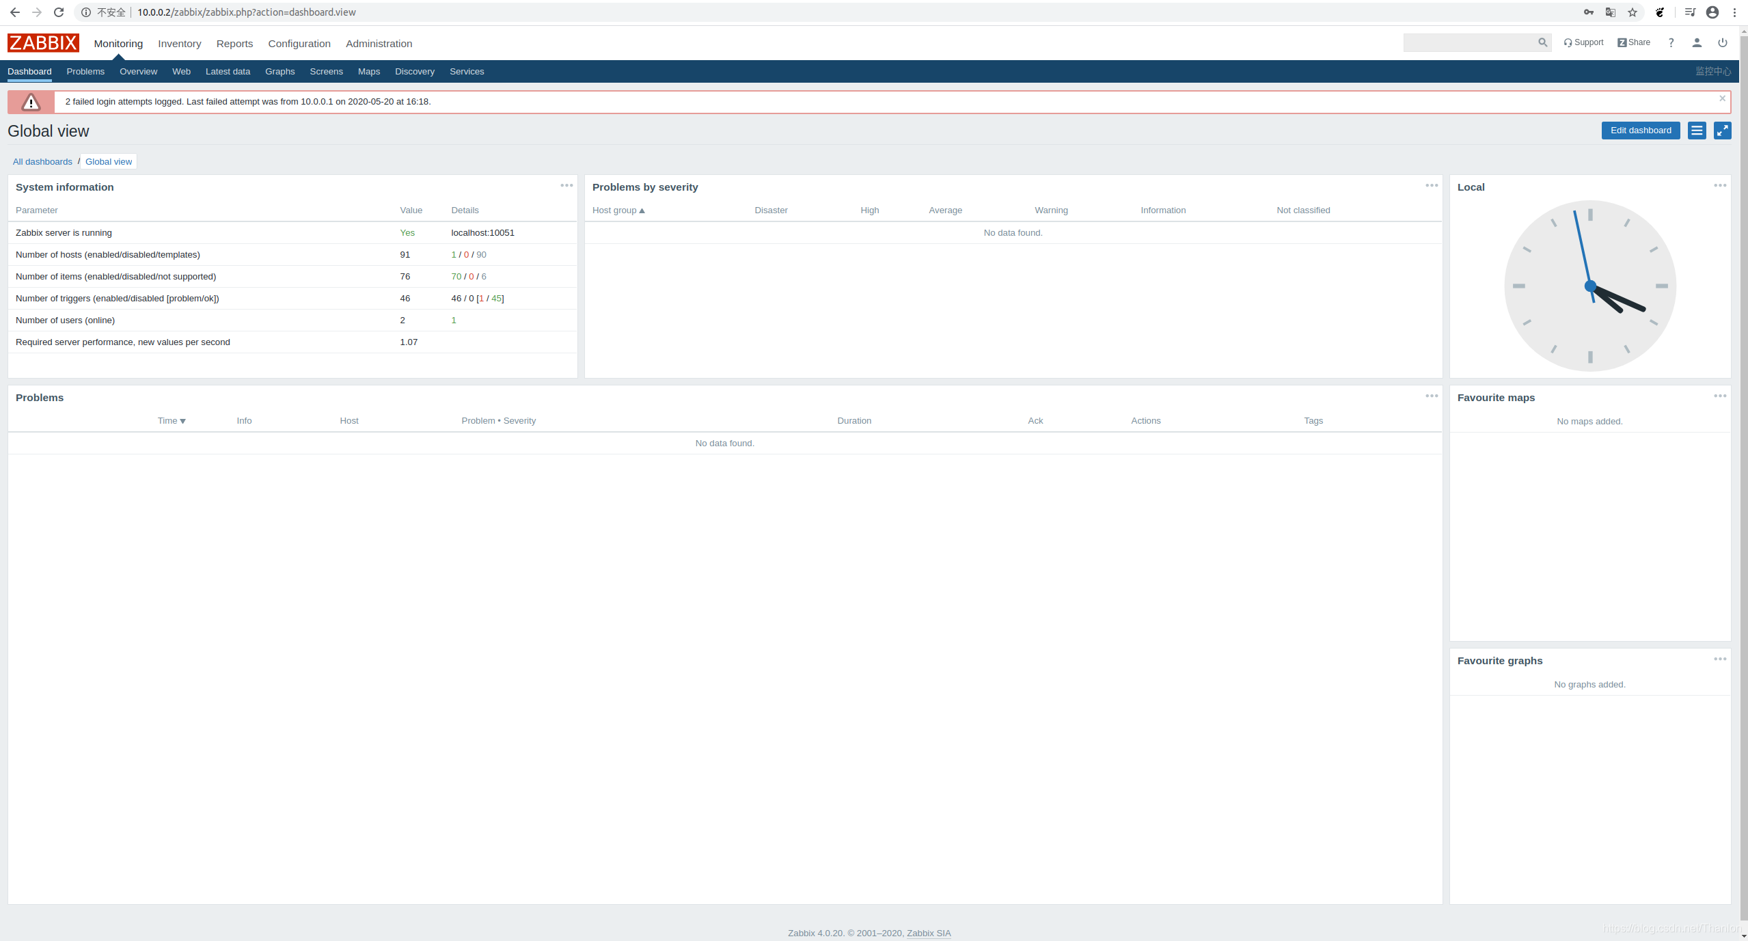Click the Global view breadcrumb
Image resolution: width=1748 pixels, height=941 pixels.
coord(109,162)
